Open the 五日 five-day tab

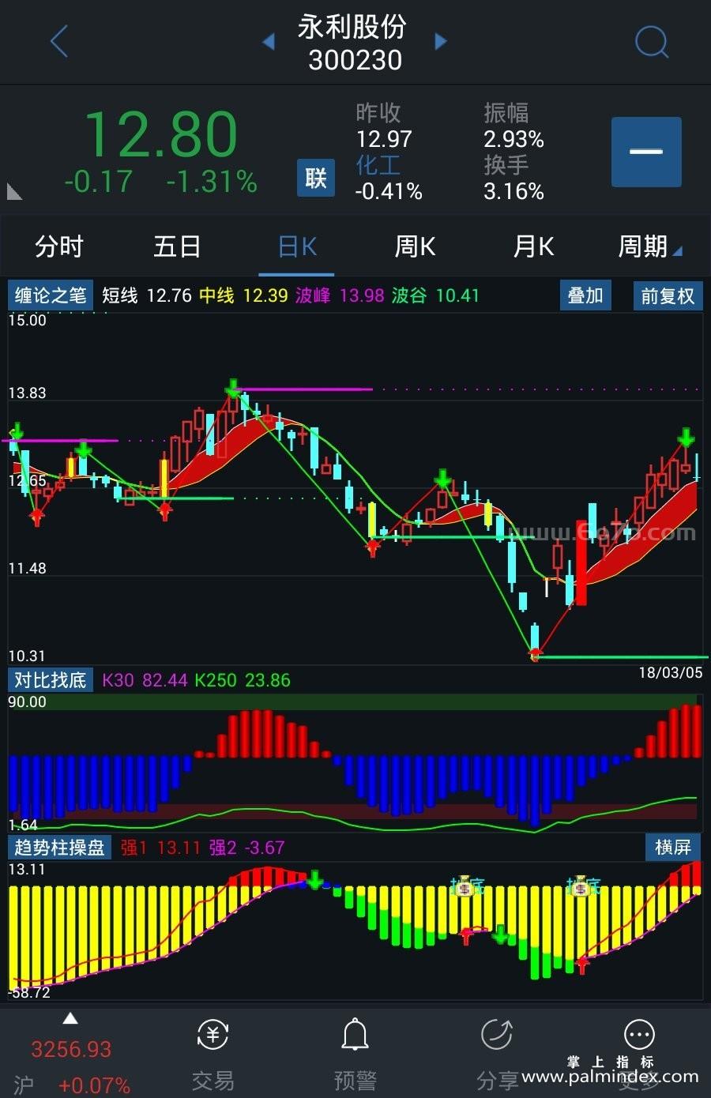tap(177, 246)
